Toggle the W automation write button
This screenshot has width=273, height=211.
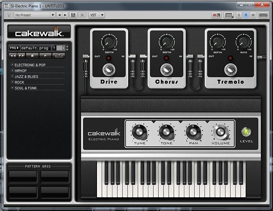pos(253,15)
